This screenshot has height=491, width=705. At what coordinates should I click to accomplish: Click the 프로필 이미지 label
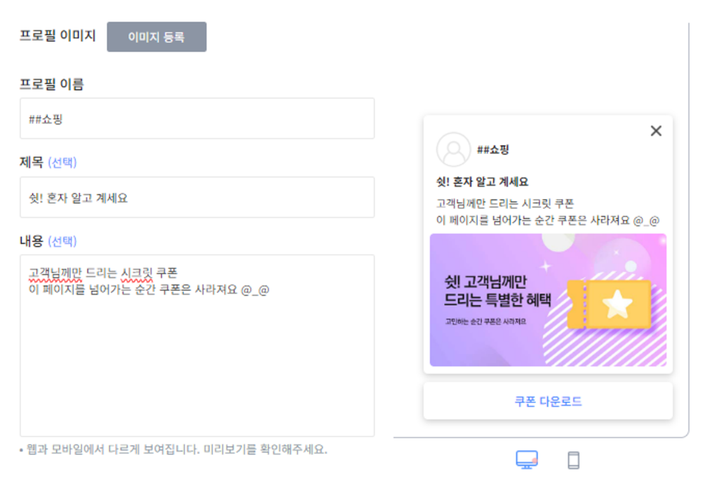point(58,36)
